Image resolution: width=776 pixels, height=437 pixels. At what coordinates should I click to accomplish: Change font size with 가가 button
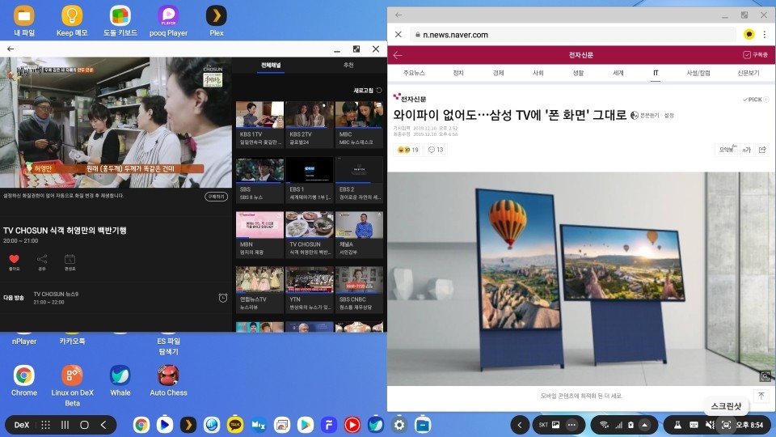click(747, 150)
